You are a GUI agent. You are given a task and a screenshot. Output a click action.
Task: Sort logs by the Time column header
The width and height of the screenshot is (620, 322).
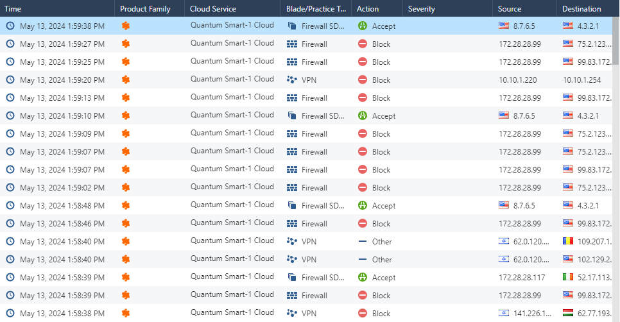point(13,9)
